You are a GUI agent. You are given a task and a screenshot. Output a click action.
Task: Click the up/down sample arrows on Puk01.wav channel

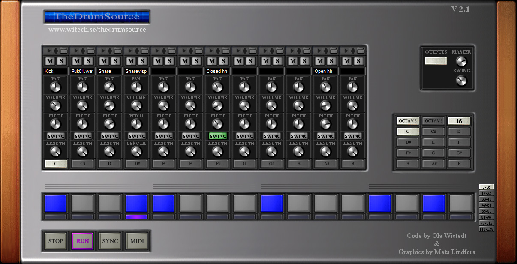(83, 51)
